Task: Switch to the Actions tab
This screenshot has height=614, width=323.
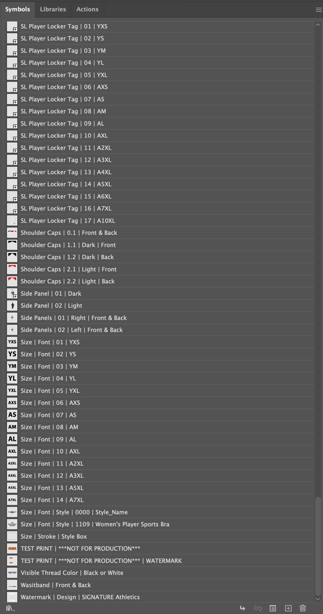Action: [87, 9]
